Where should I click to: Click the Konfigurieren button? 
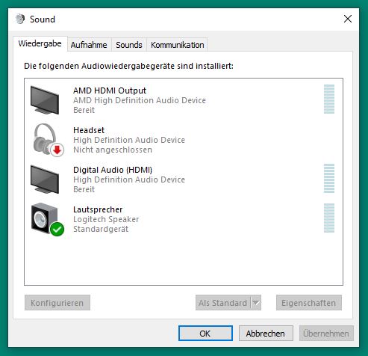(x=57, y=303)
